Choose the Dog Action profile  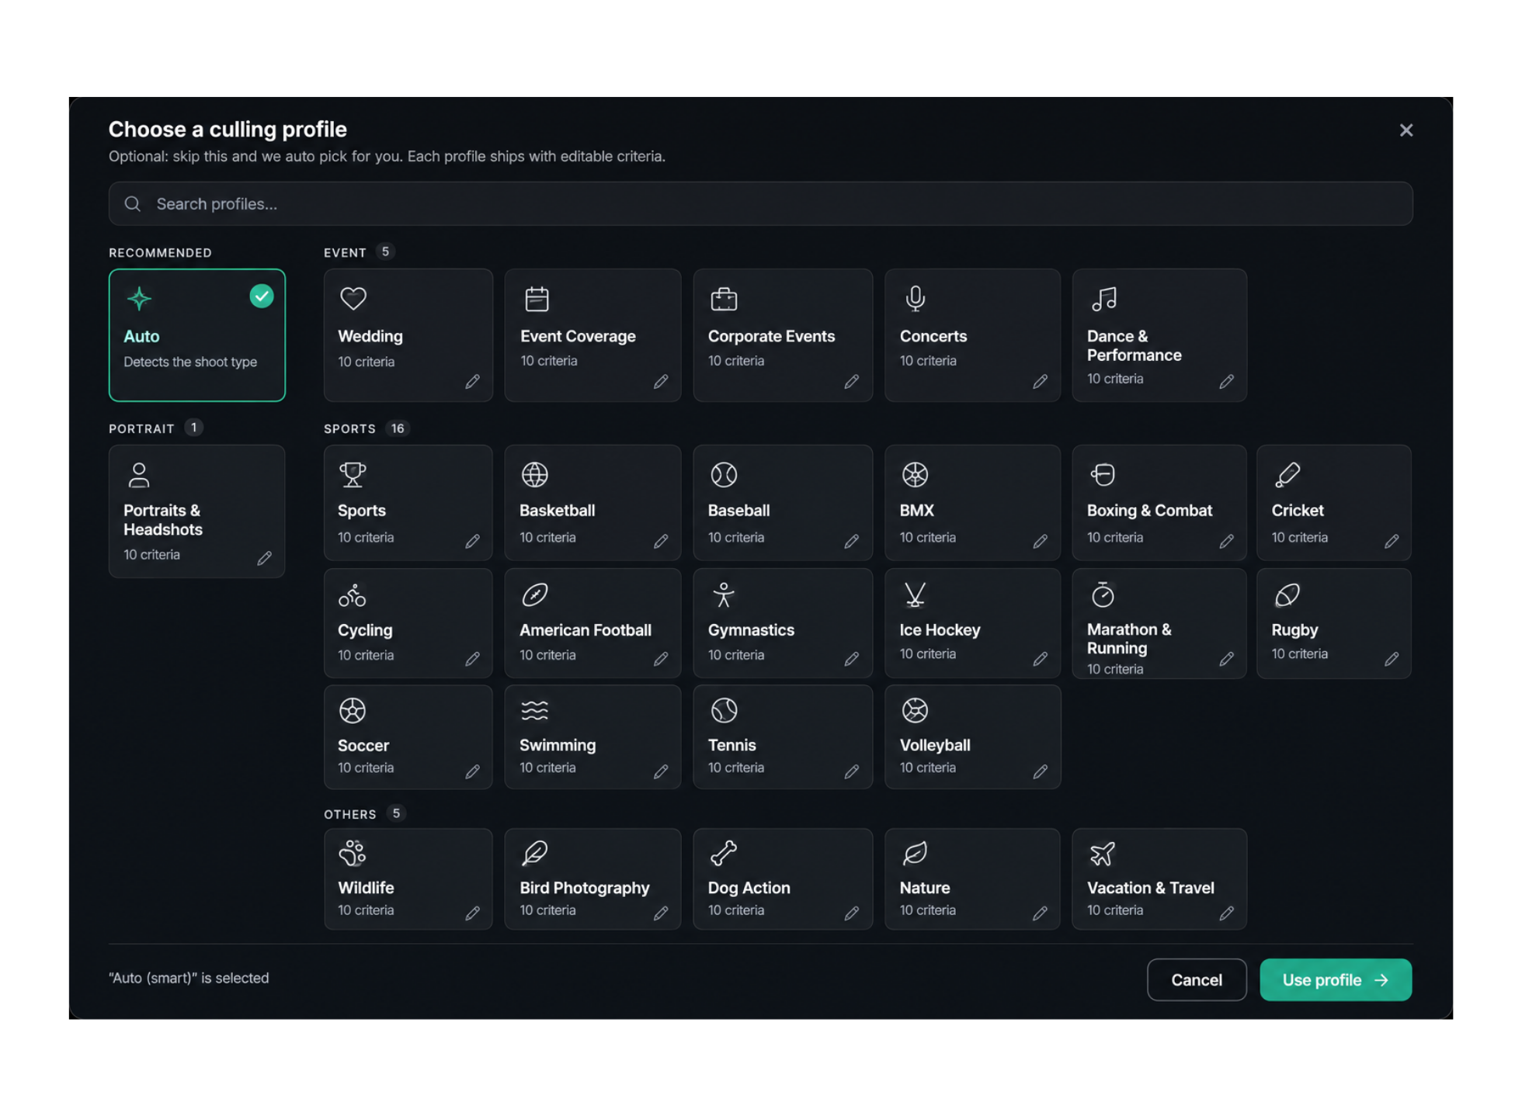click(x=783, y=879)
